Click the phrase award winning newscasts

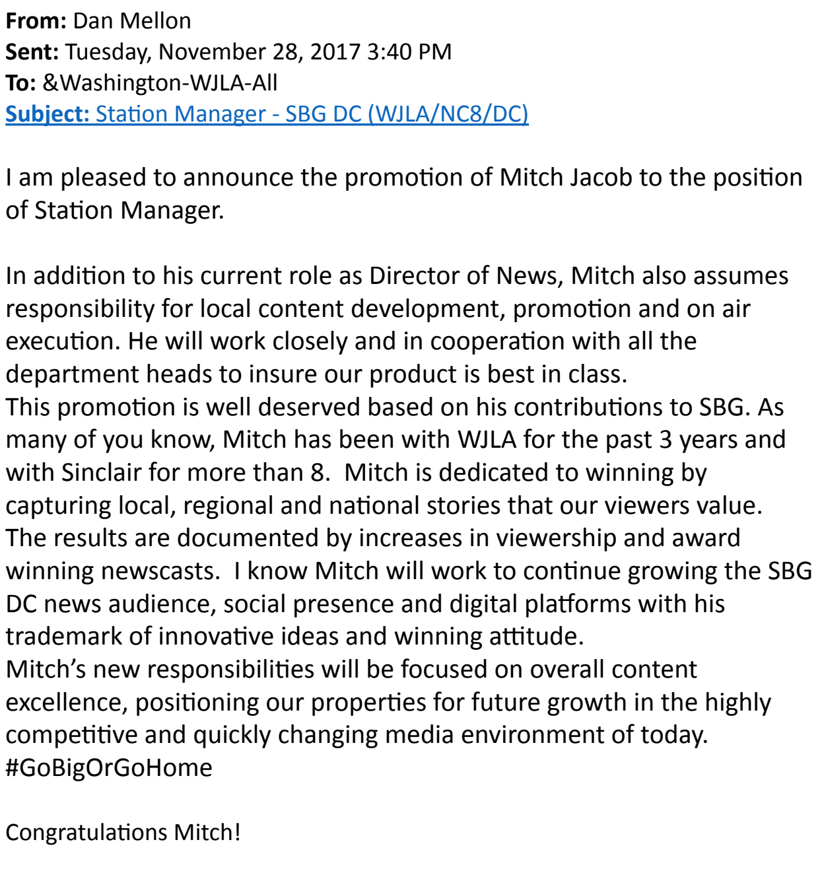click(373, 555)
